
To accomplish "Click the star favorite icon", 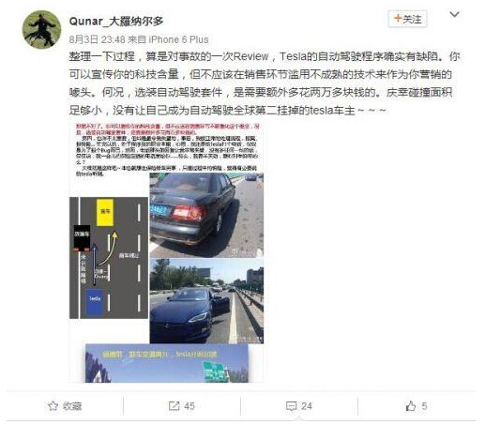I will (53, 406).
